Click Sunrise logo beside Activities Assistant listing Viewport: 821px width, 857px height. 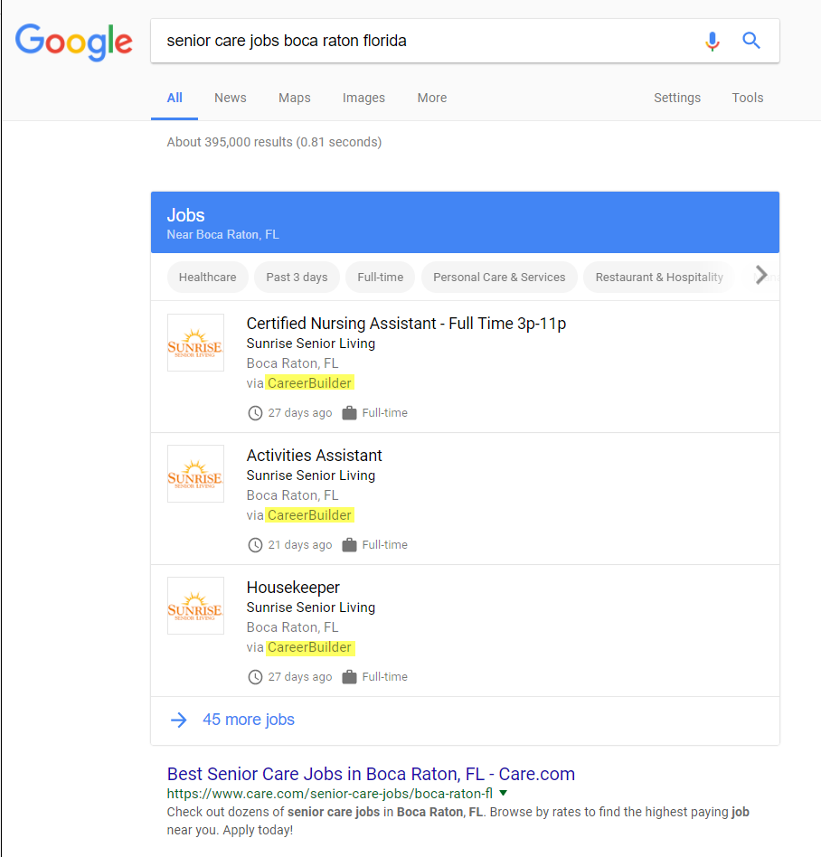195,475
